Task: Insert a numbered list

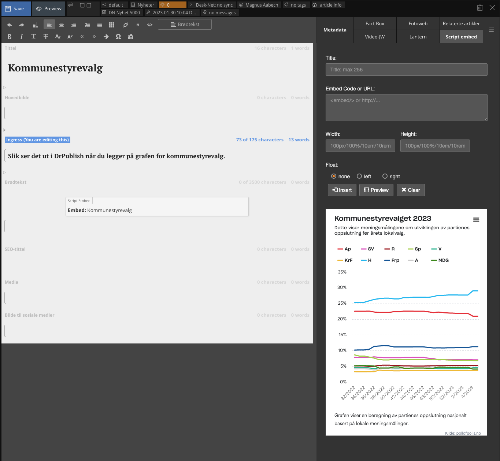Action: (x=88, y=25)
